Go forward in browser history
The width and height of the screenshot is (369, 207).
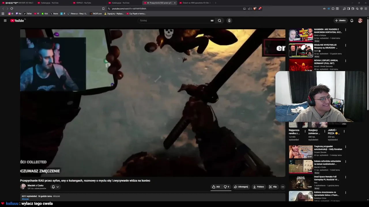point(7,9)
